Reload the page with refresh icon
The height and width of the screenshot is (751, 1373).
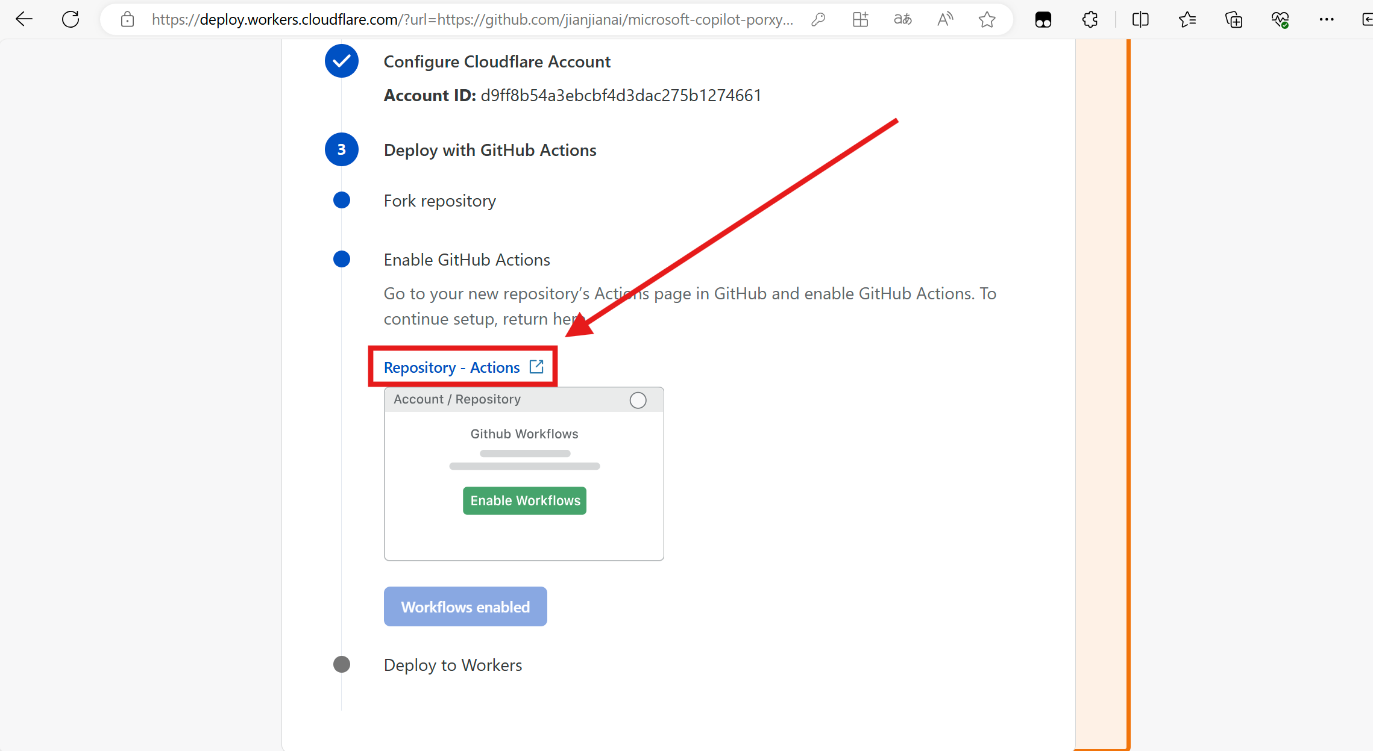[x=71, y=20]
